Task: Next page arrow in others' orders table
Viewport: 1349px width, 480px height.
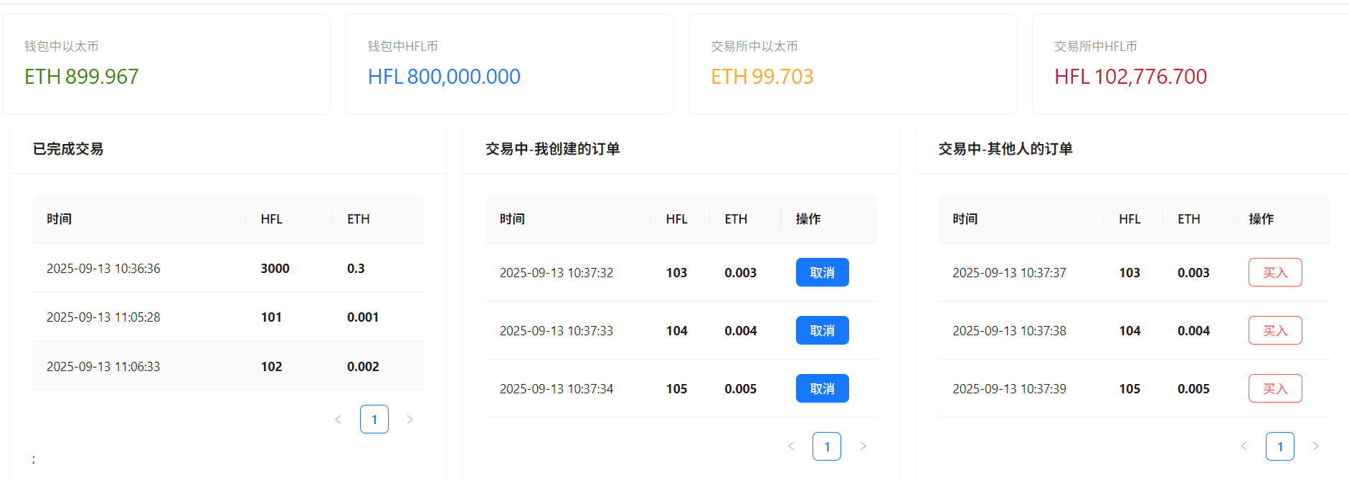Action: (1315, 446)
